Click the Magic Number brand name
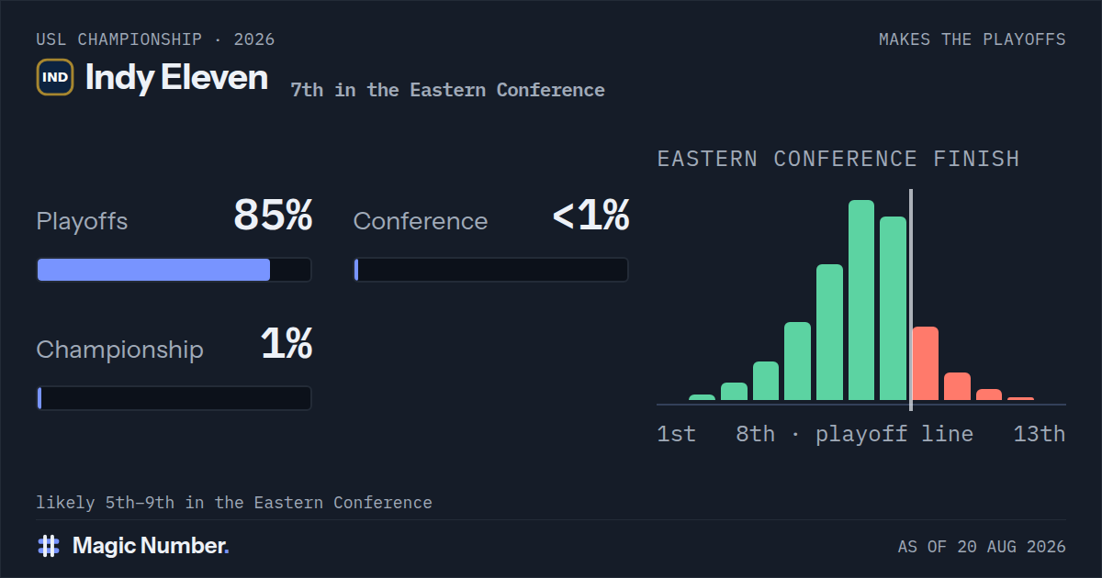Viewport: 1102px width, 578px height. pos(151,546)
